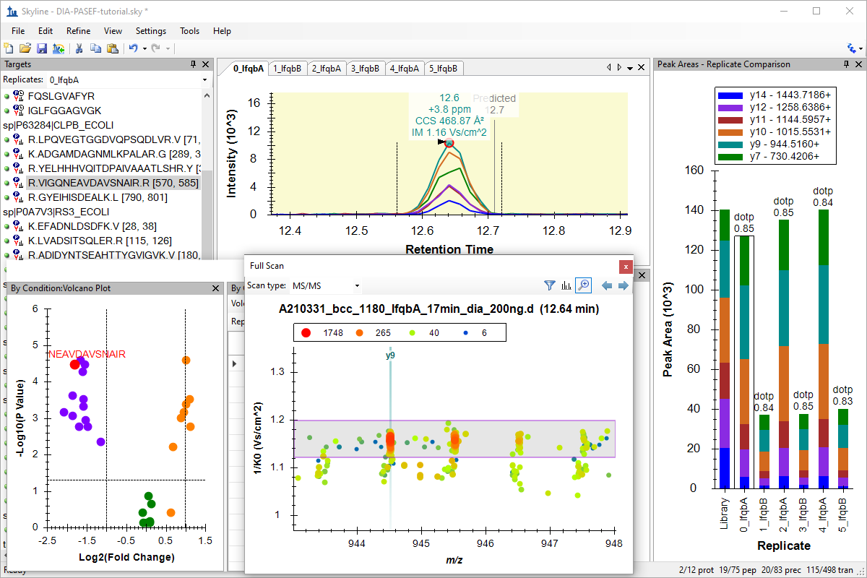The width and height of the screenshot is (867, 578).
Task: Click the spectrum bar chart icon in Full Scan
Action: pyautogui.click(x=566, y=285)
